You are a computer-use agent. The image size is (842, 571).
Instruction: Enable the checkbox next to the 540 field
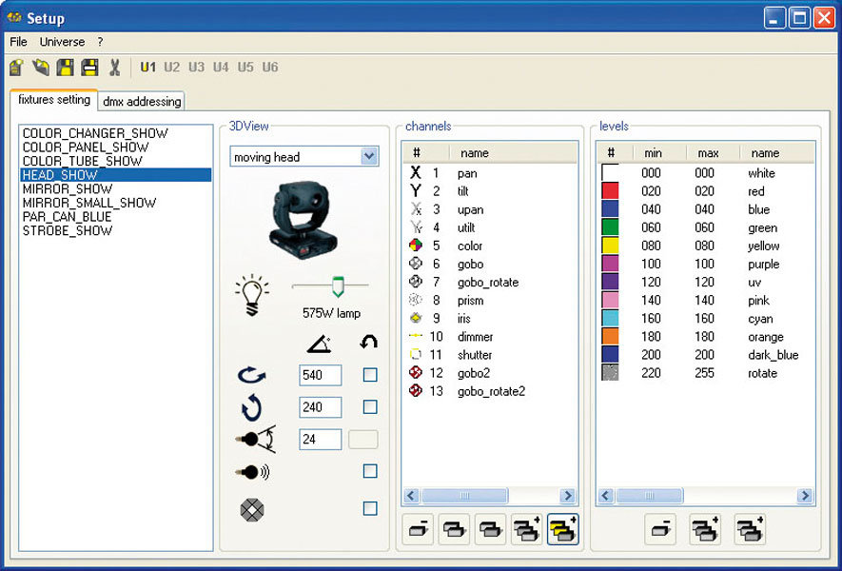pos(369,375)
